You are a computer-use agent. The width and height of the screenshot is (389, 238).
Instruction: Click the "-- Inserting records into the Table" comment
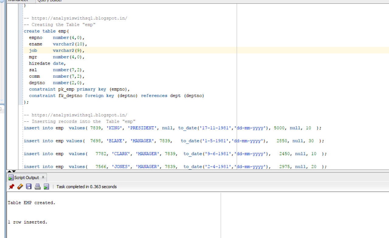pos(79,121)
